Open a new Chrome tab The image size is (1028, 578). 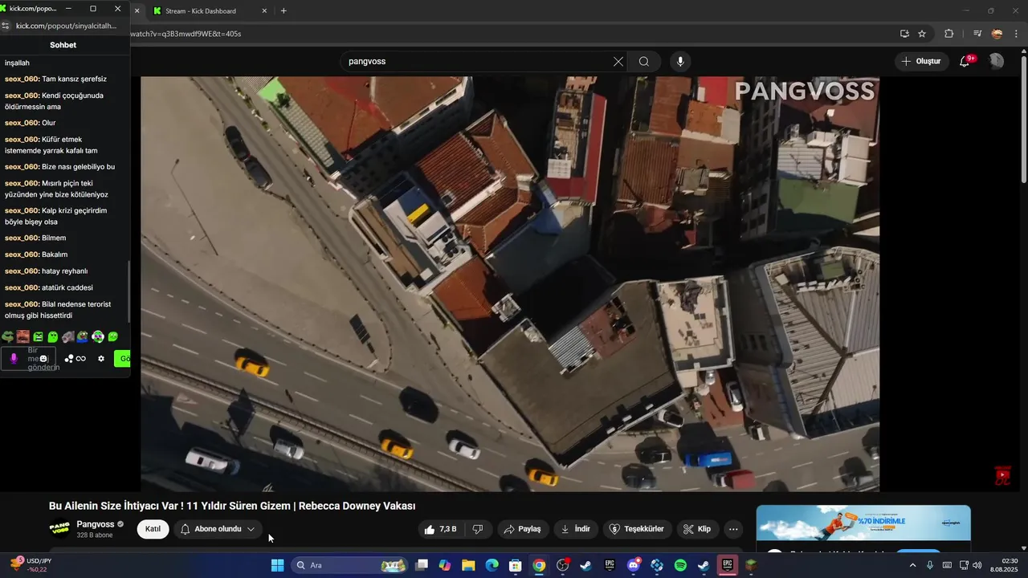tap(284, 11)
